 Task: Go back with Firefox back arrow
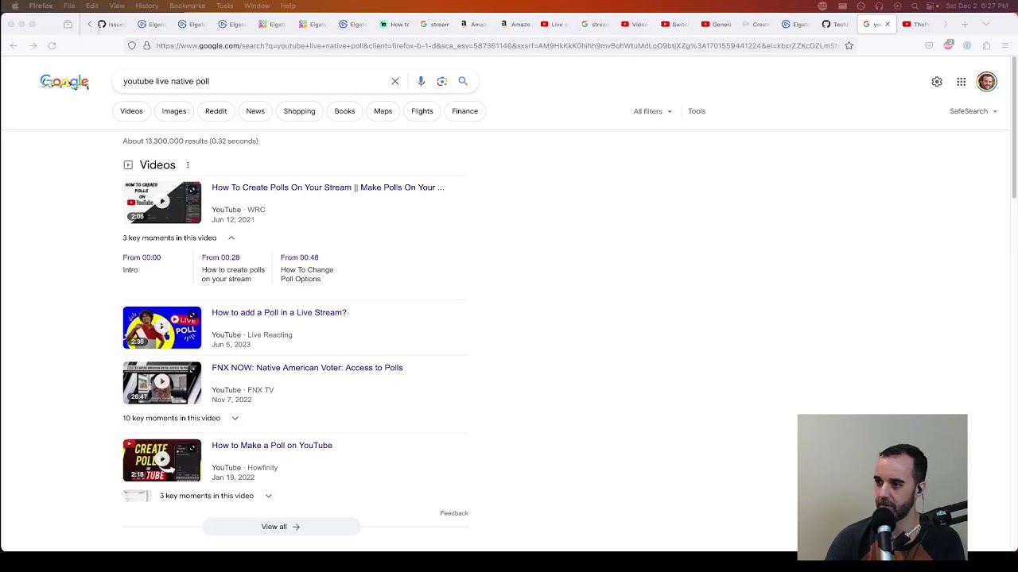click(14, 46)
